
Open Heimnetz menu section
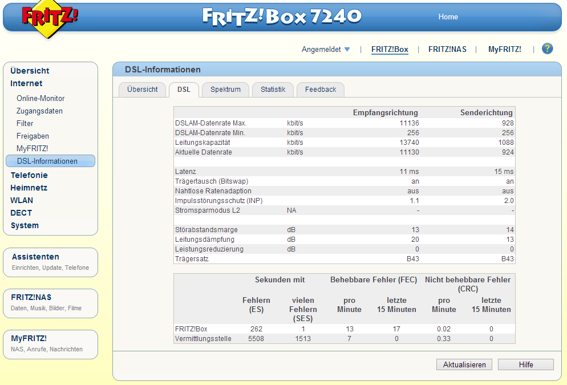[29, 188]
